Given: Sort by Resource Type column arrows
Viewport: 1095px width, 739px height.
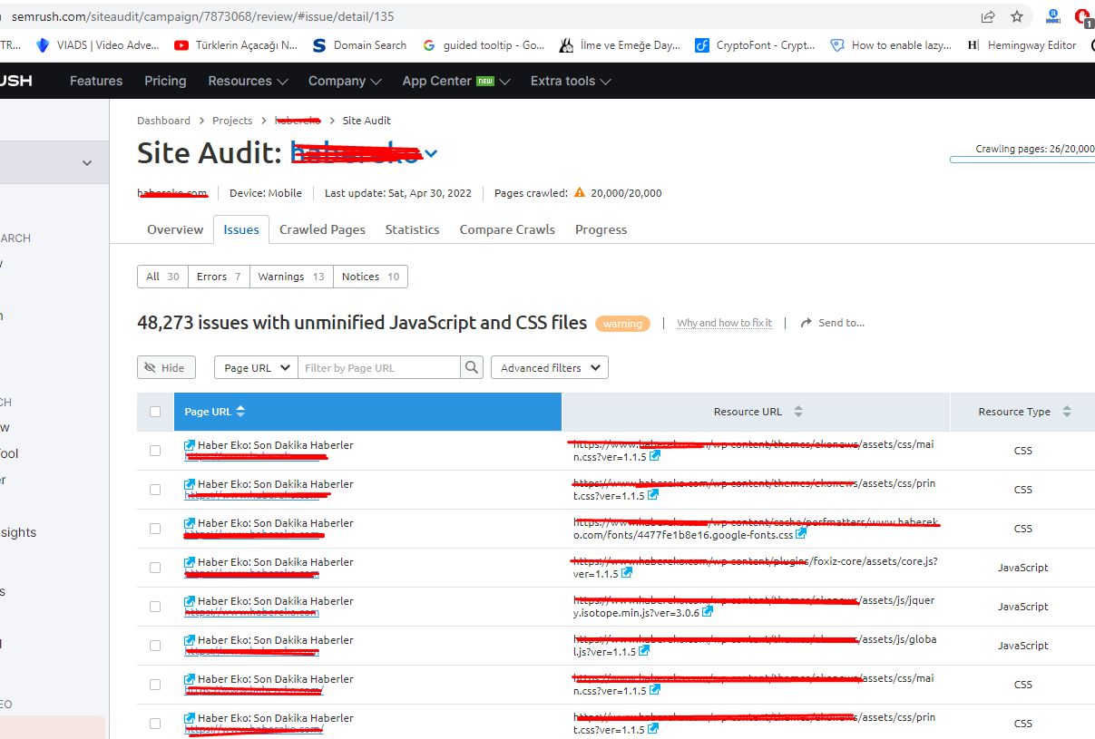Looking at the screenshot, I should click(1067, 412).
